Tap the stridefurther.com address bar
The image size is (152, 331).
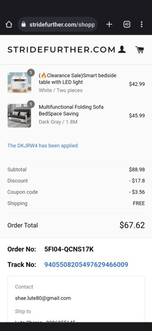58,24
